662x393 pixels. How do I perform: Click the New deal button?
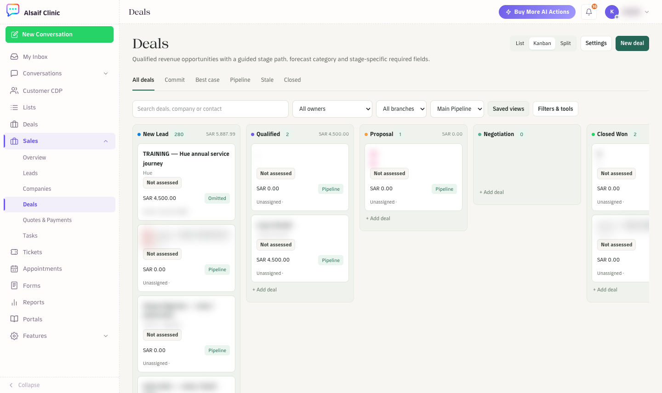pyautogui.click(x=632, y=43)
